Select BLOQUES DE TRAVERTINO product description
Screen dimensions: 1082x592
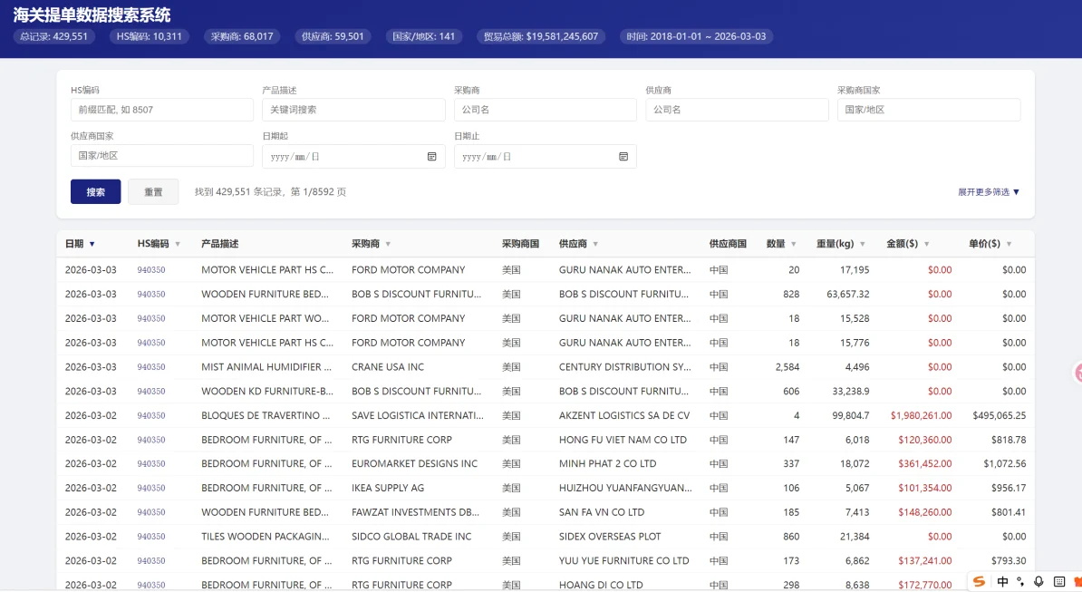coord(266,415)
